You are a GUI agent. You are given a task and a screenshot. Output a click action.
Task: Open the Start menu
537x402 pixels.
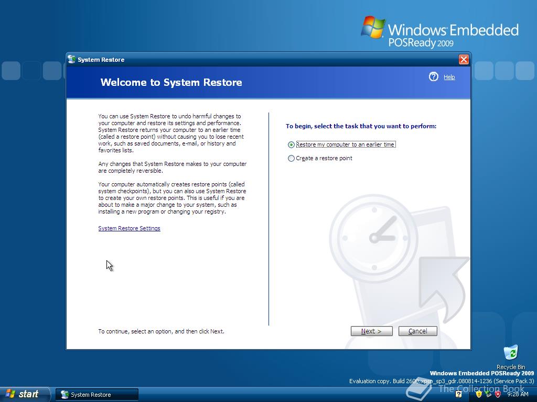coord(24,394)
